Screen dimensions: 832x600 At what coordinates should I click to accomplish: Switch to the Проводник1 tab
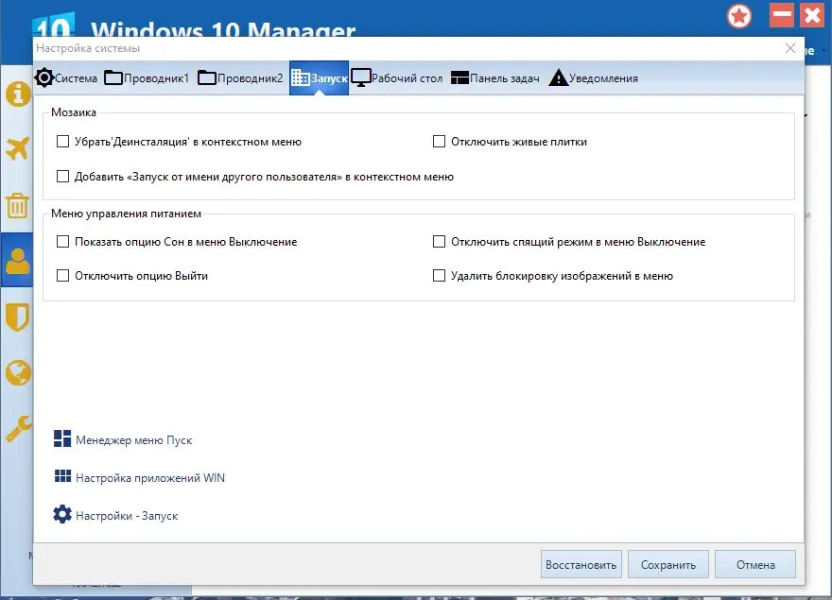(x=147, y=78)
